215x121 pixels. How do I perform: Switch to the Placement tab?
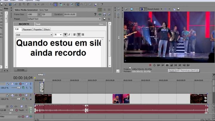click(x=27, y=30)
